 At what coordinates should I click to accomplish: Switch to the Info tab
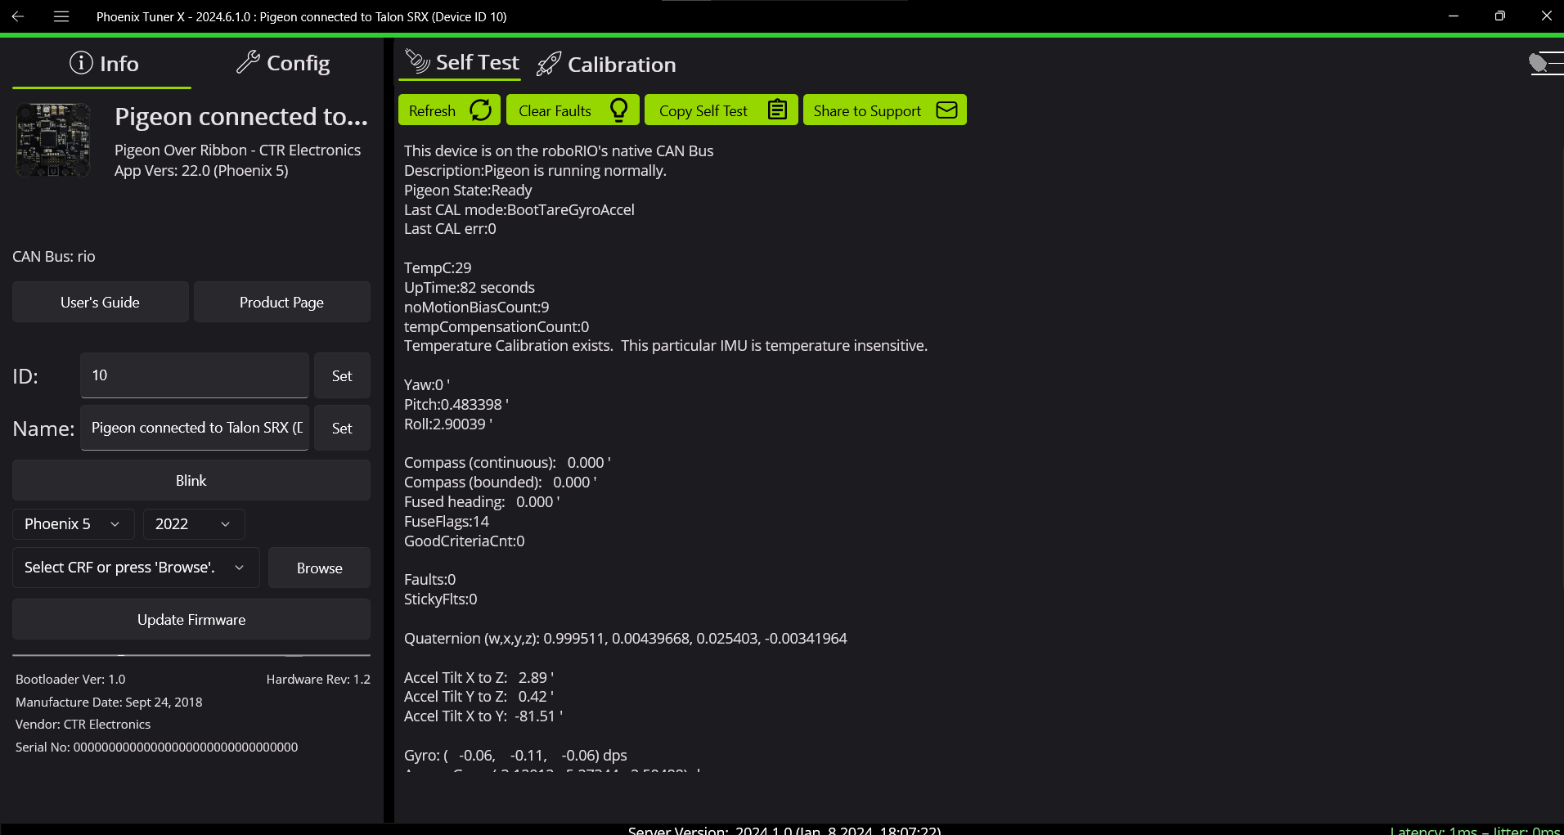(x=103, y=64)
